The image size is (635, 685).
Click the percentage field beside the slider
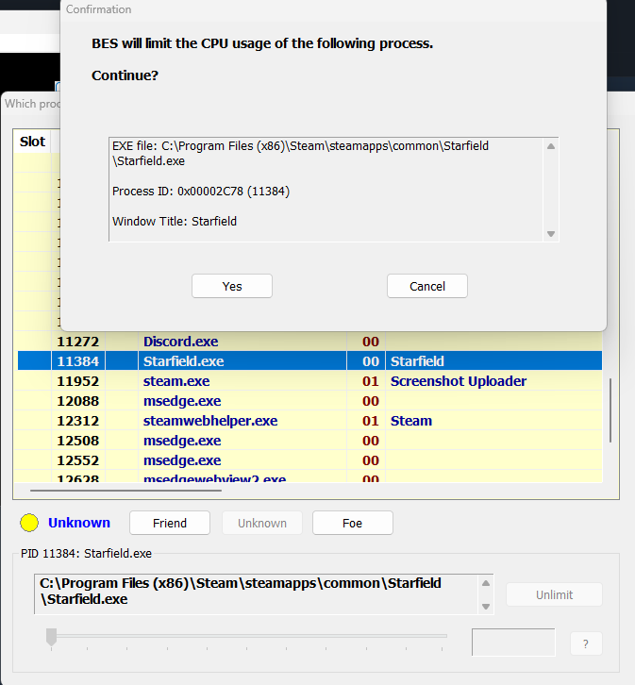coord(513,643)
